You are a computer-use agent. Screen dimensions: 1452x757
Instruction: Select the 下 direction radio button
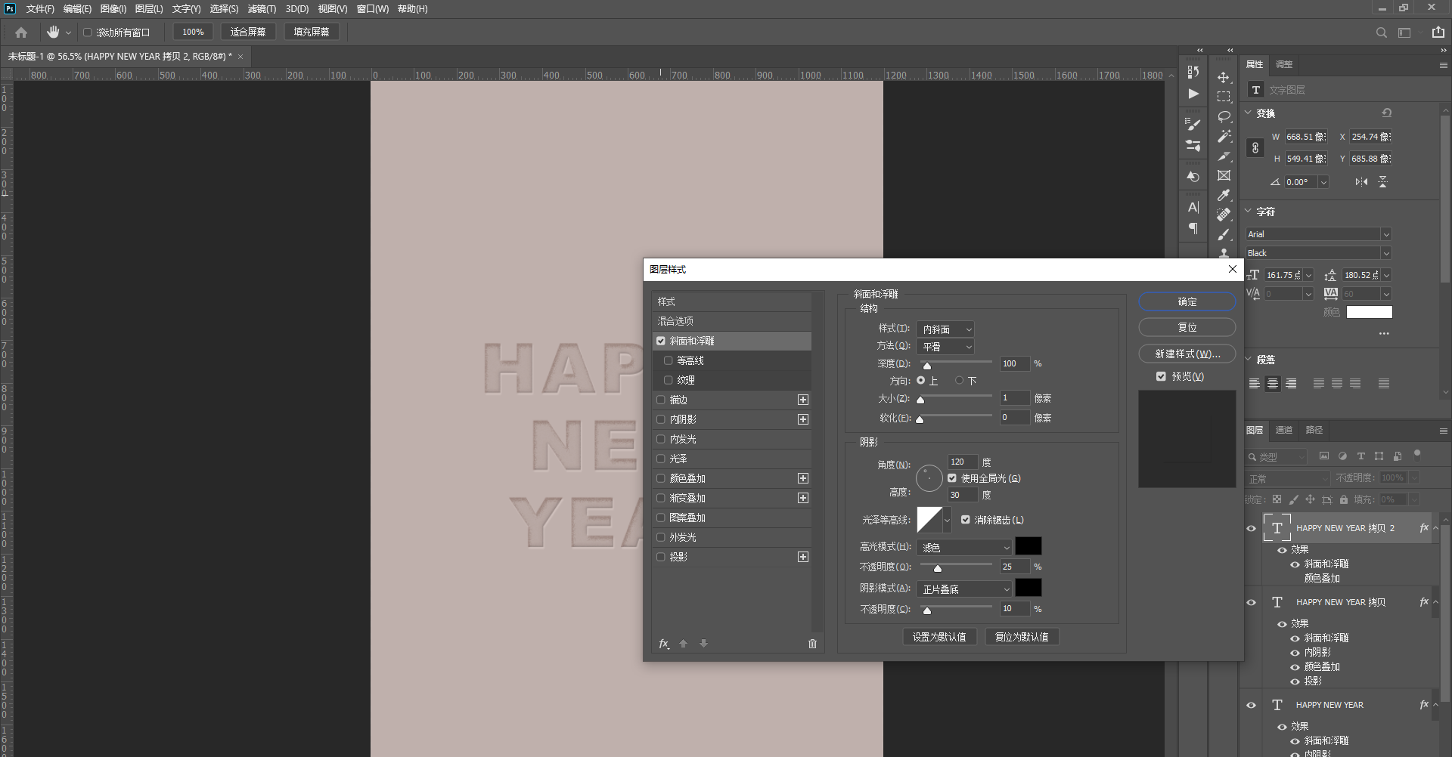pyautogui.click(x=960, y=381)
